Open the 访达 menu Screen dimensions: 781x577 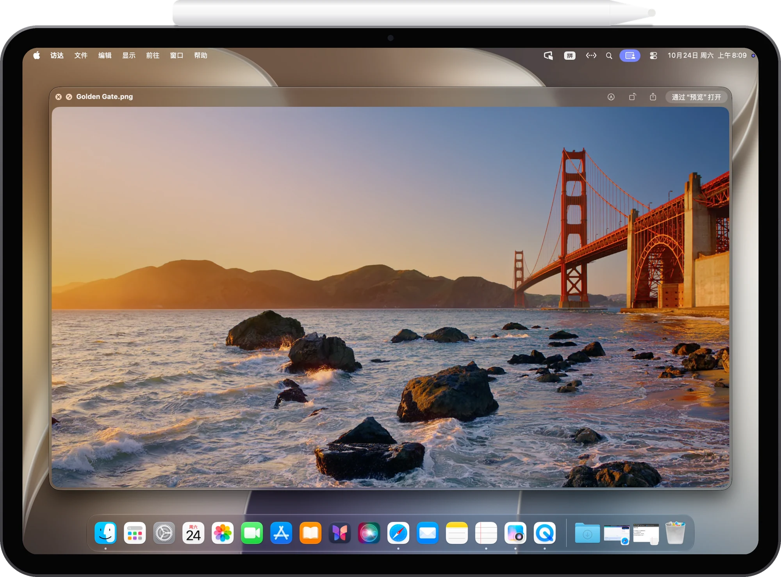tap(57, 55)
